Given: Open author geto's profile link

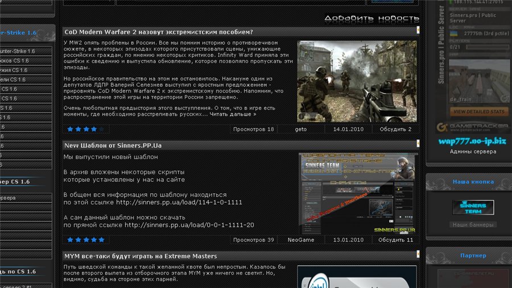Looking at the screenshot, I should tap(301, 129).
